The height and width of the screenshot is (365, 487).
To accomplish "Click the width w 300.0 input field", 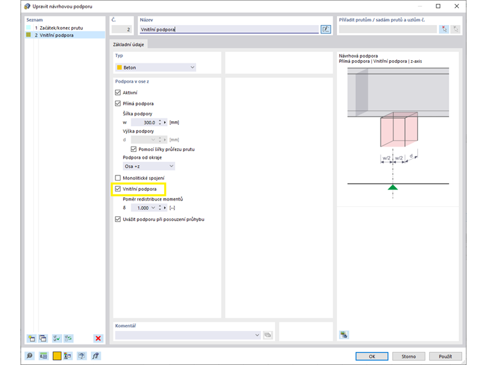I will (144, 122).
